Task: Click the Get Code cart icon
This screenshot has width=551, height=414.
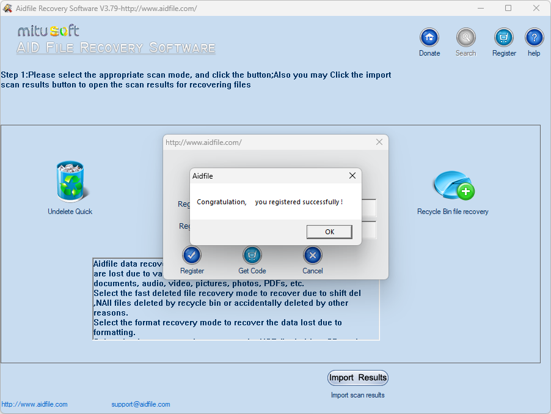Action: pyautogui.click(x=252, y=255)
